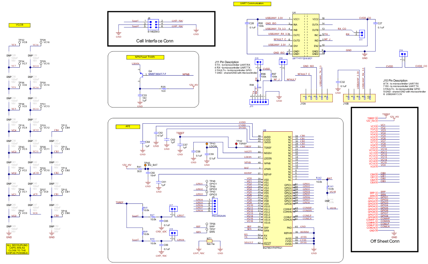The width and height of the screenshot is (428, 264).
Task: Select the J6 connector symbol
Action: point(153,25)
